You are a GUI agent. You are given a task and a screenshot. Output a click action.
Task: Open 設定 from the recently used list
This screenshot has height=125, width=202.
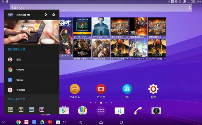coord(32,59)
